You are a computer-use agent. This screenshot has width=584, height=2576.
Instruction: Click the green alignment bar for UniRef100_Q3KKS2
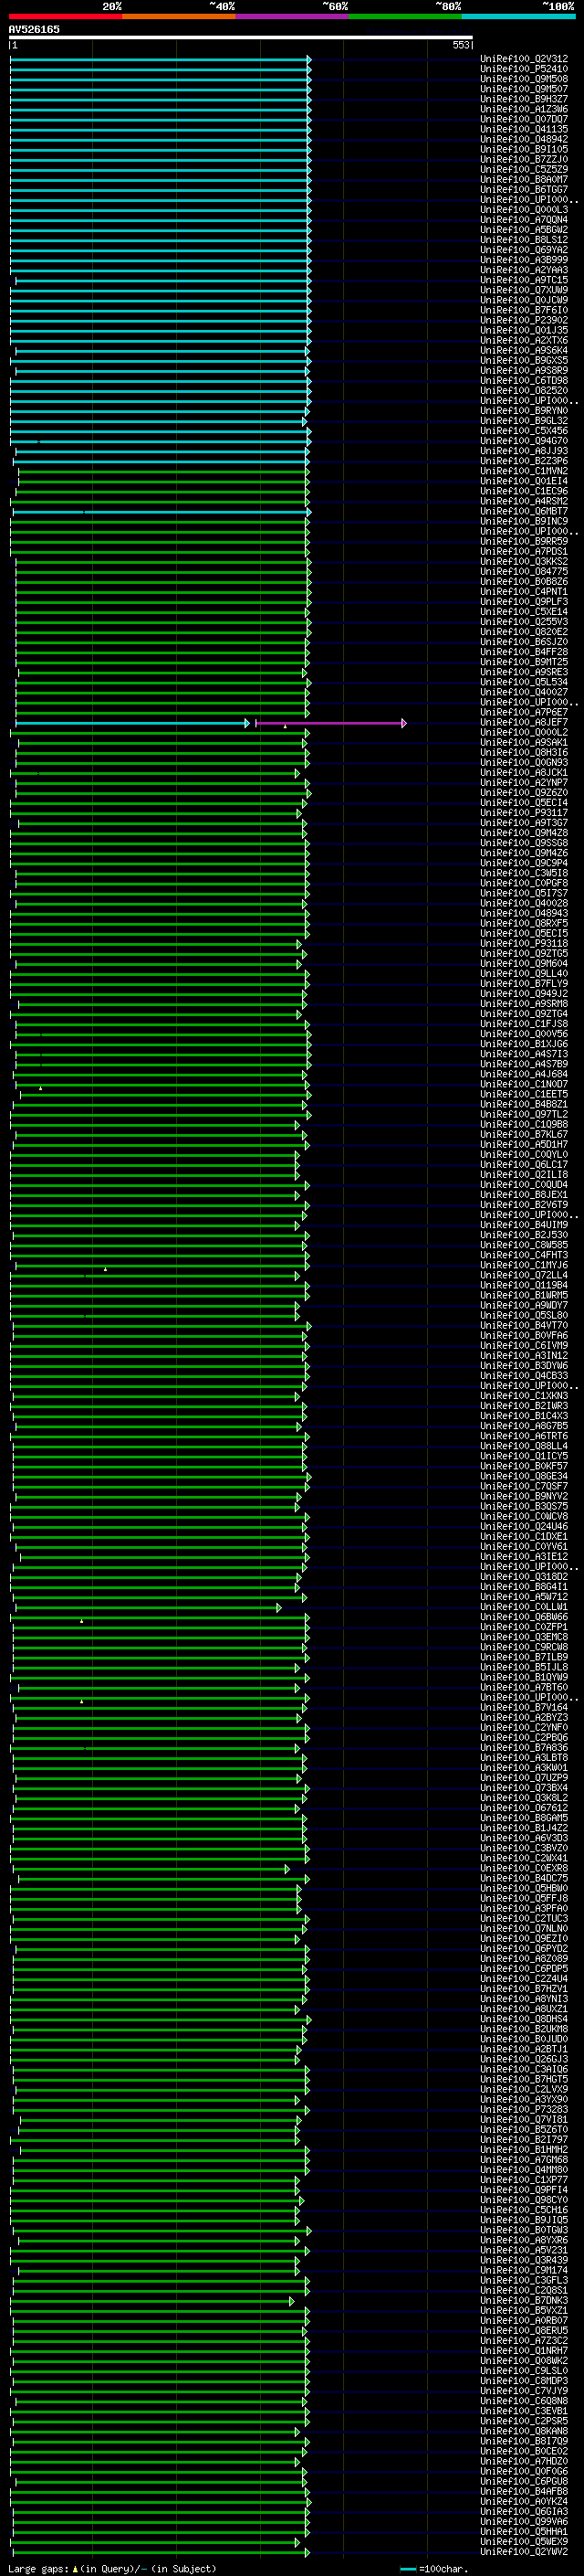pyautogui.click(x=163, y=561)
